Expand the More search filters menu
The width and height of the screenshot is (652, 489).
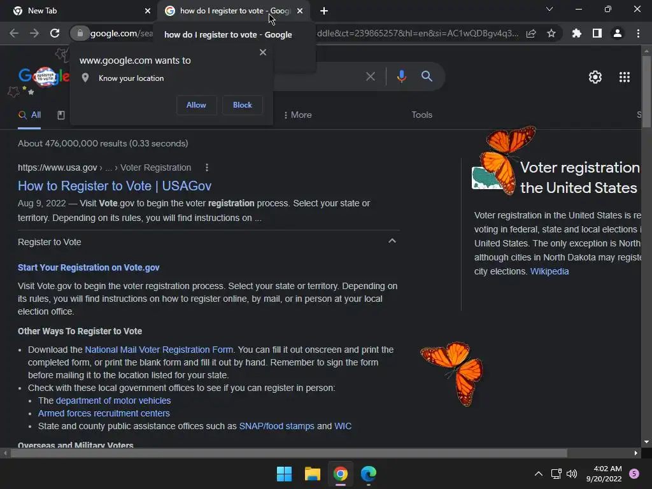point(298,115)
